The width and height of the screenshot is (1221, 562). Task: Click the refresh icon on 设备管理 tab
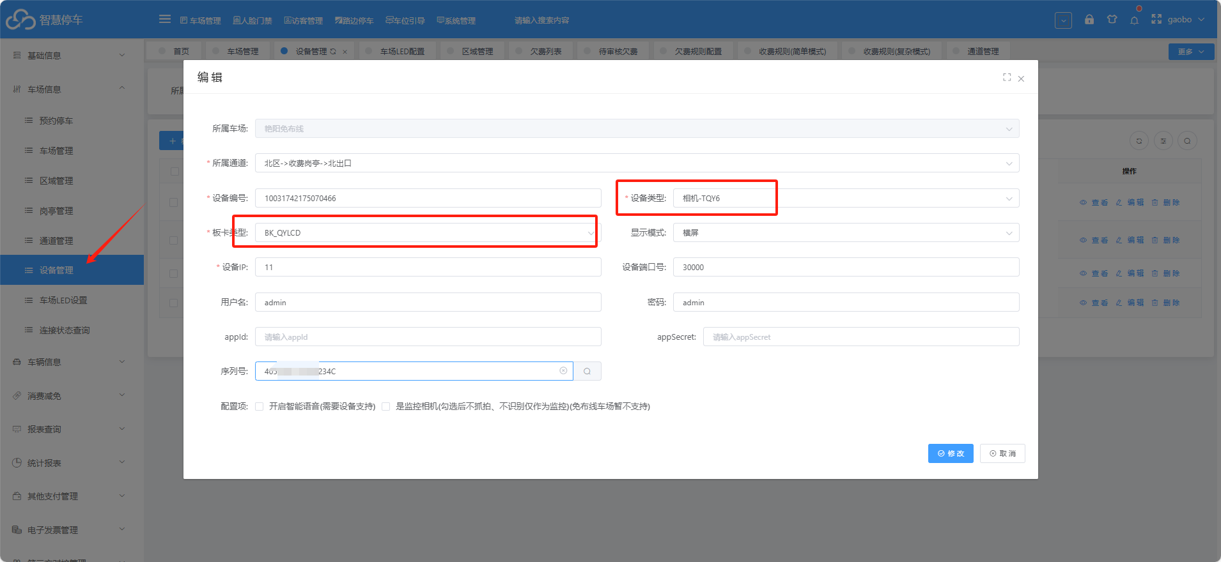click(333, 52)
